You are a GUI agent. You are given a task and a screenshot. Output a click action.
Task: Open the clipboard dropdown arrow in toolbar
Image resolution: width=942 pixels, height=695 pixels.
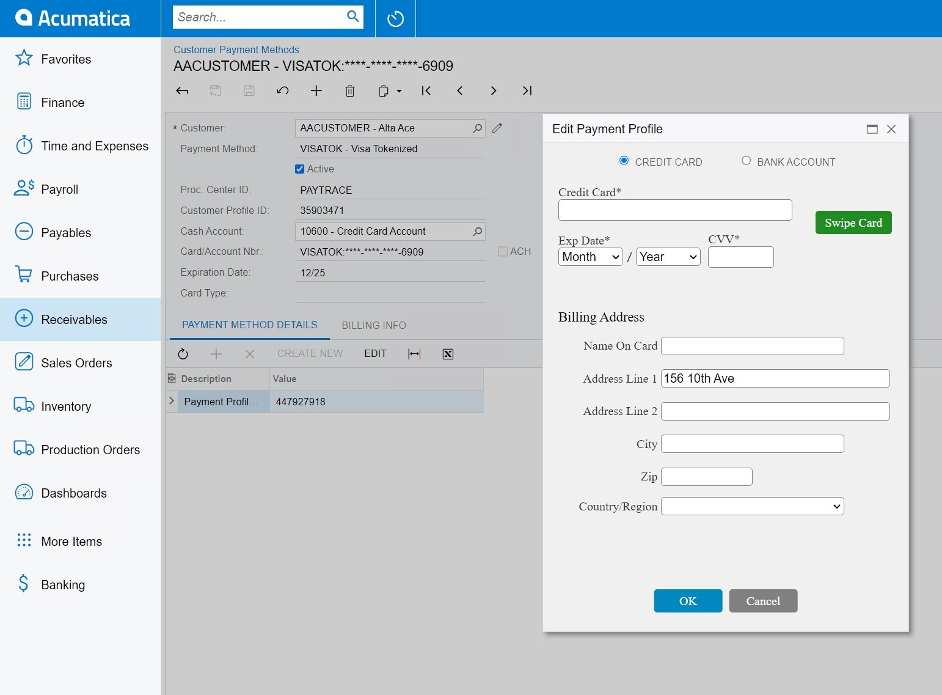(400, 91)
